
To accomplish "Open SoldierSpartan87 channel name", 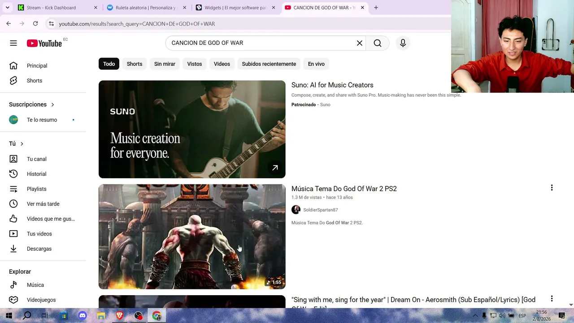I will pos(321,210).
